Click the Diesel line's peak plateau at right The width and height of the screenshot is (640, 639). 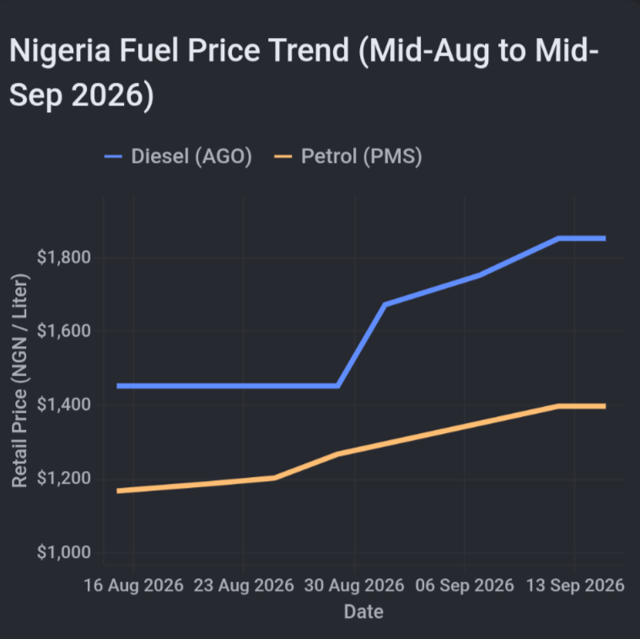[x=582, y=238]
